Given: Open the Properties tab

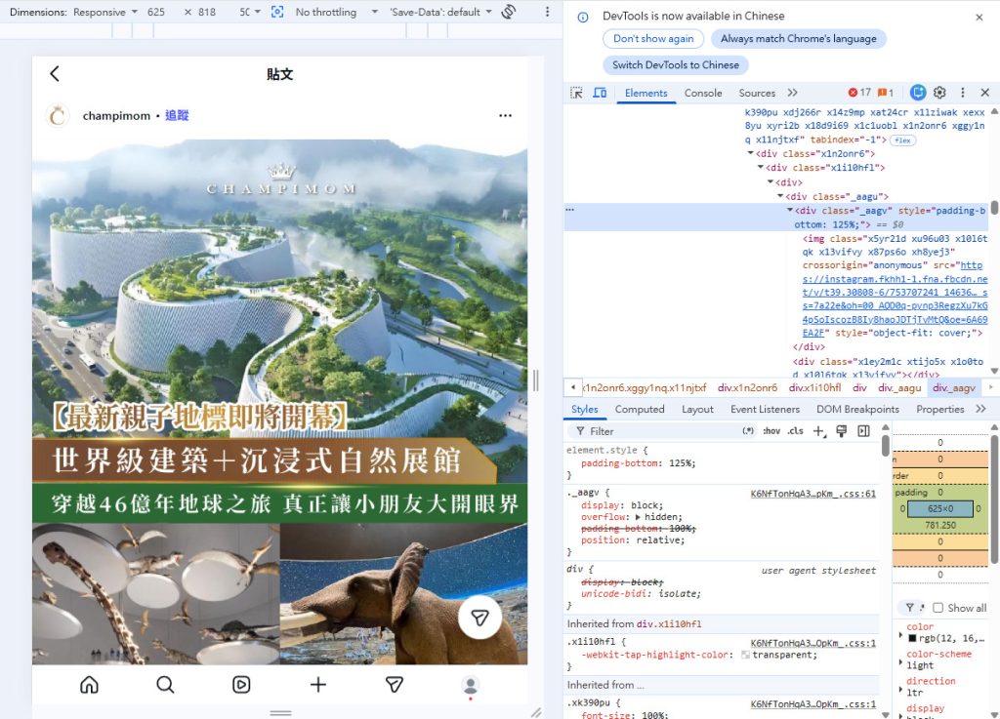Looking at the screenshot, I should [x=940, y=409].
